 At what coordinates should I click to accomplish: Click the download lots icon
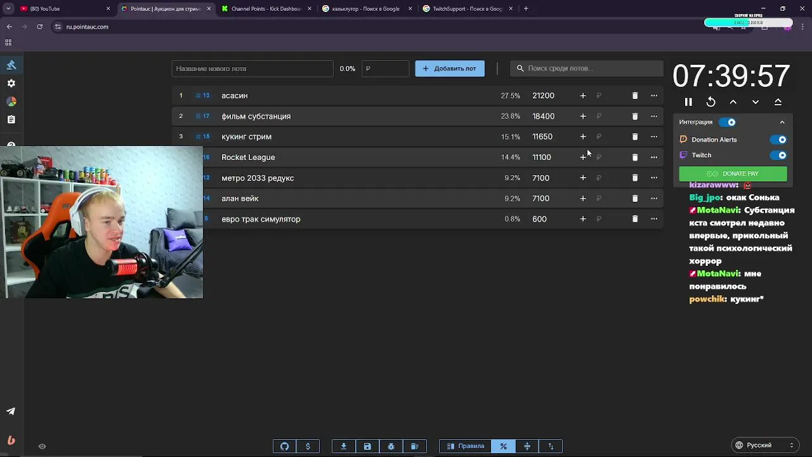tap(344, 446)
